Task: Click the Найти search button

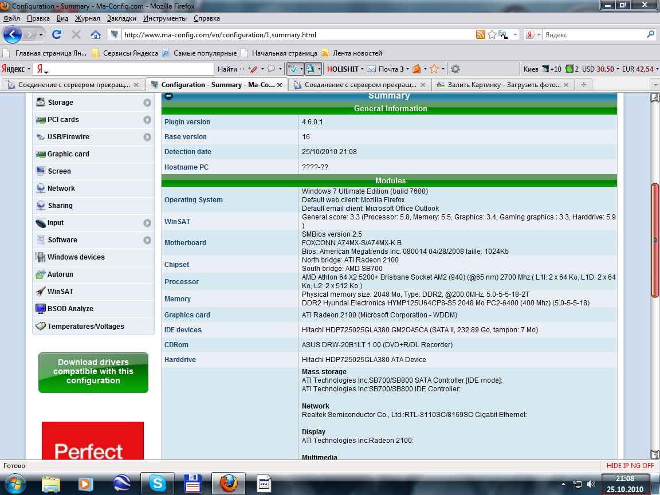Action: [227, 69]
